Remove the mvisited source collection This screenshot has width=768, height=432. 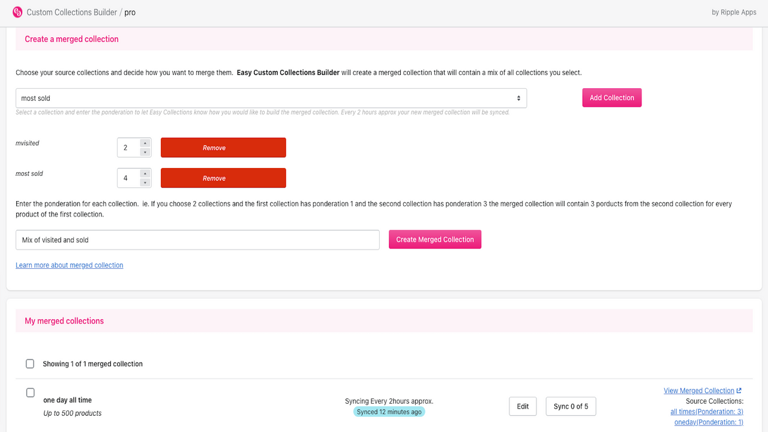(223, 148)
